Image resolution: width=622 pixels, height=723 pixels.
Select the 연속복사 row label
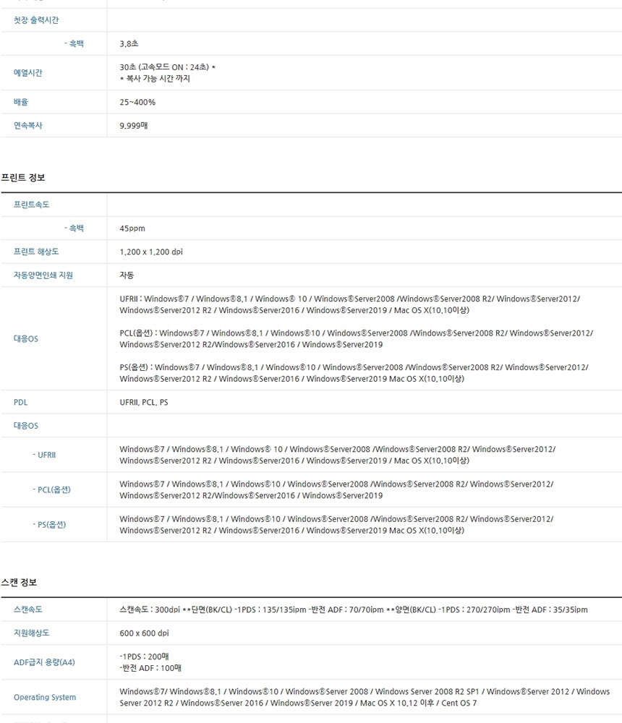(27, 125)
